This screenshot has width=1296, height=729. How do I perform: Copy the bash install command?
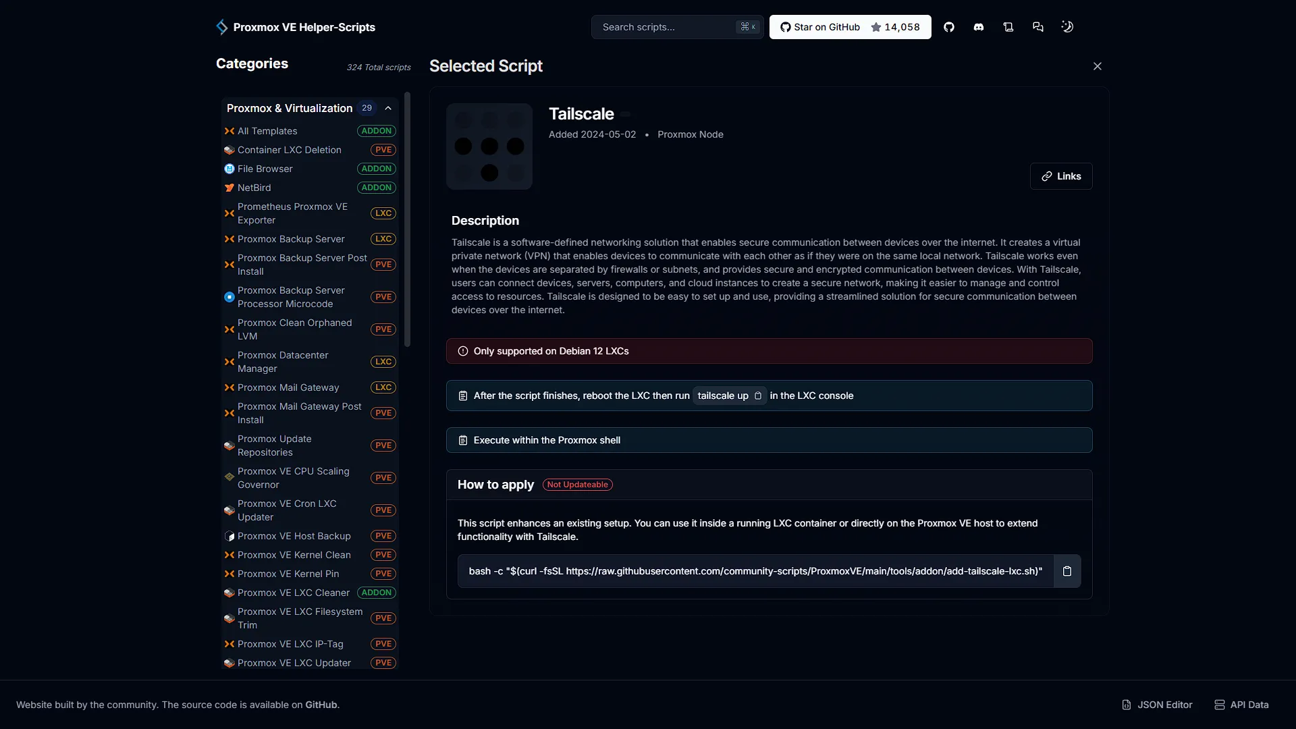click(1067, 571)
